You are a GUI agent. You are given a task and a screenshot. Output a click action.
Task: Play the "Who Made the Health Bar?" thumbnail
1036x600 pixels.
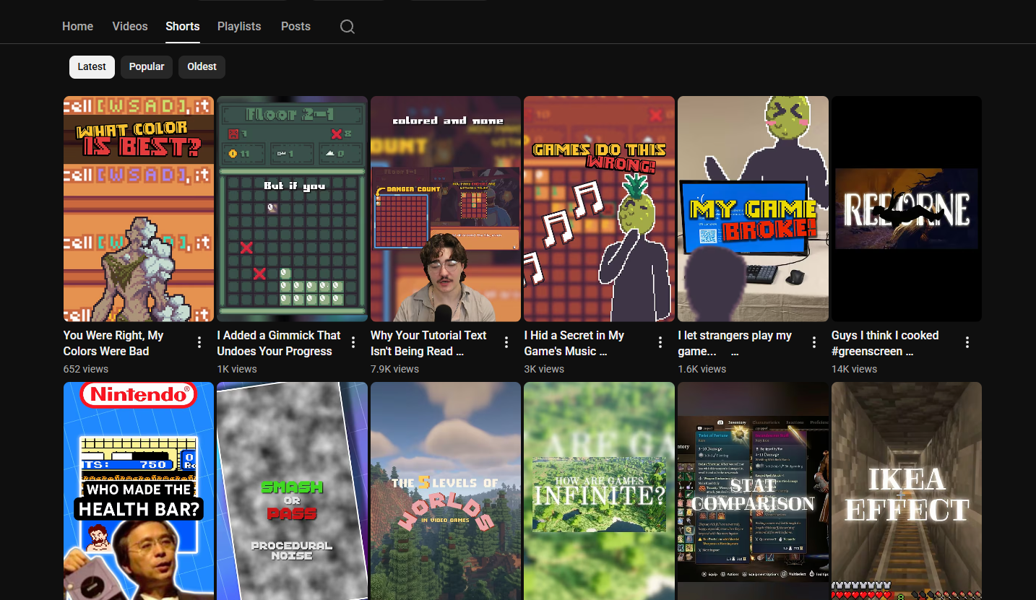click(139, 491)
